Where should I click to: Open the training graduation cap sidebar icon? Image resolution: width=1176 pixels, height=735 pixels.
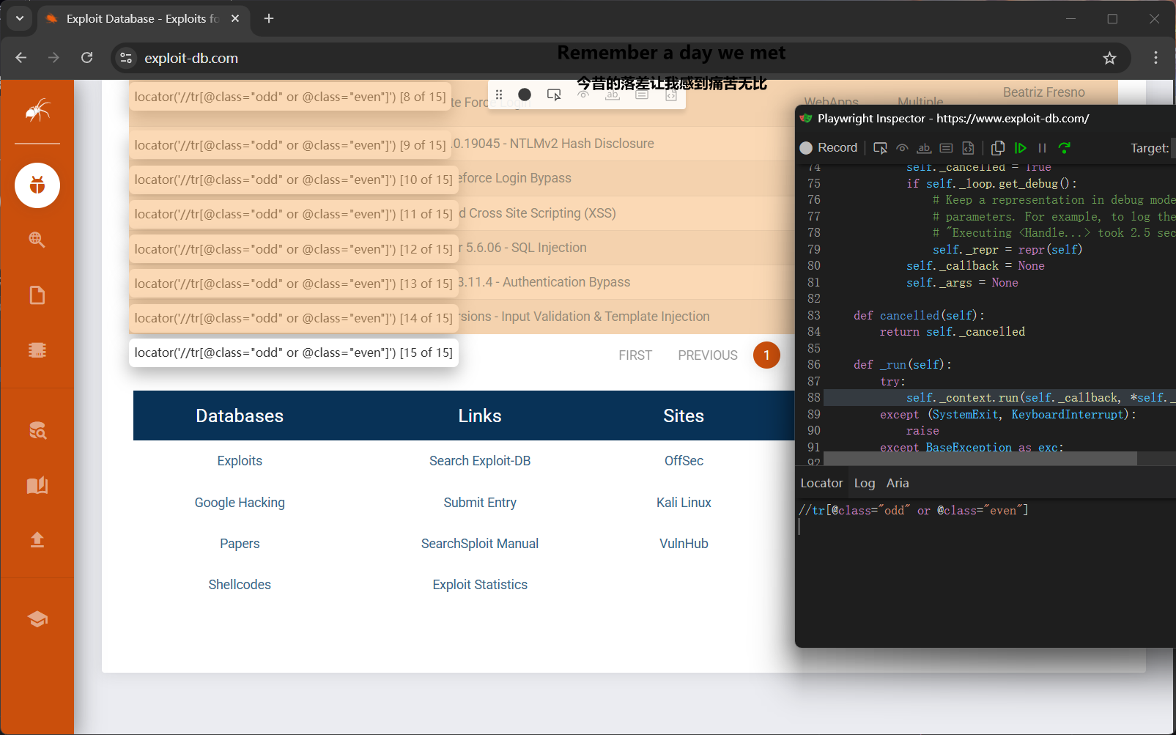[37, 619]
